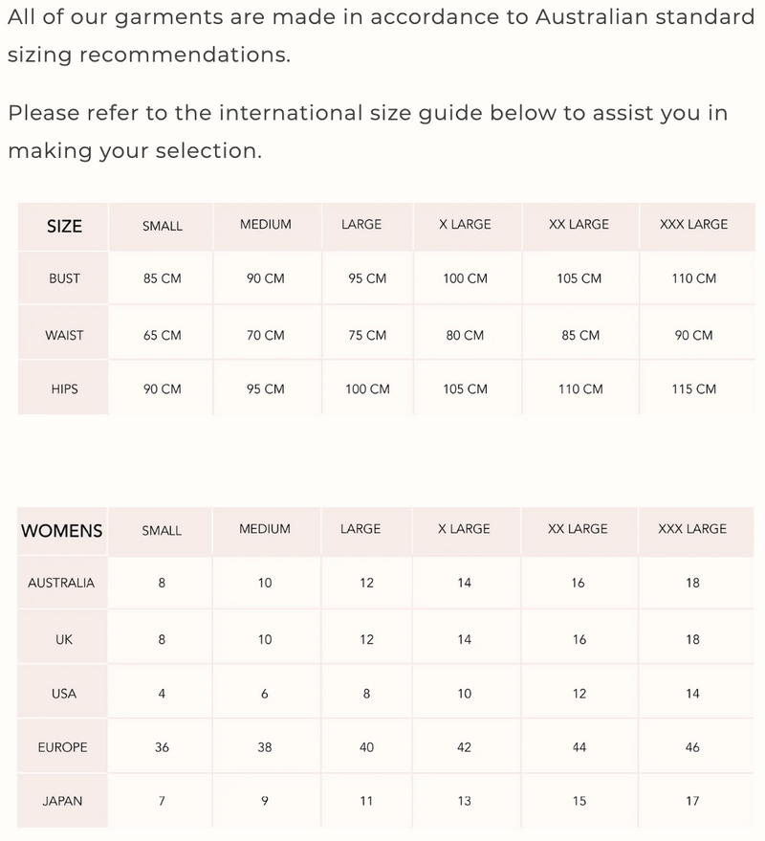Select the HIPS row label

64,389
